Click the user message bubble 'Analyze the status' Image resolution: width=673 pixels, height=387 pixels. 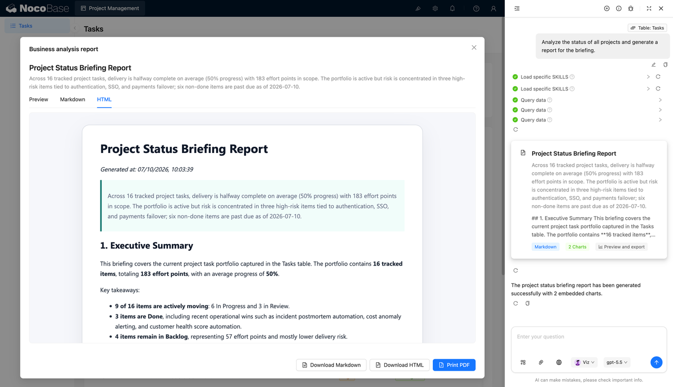point(603,46)
